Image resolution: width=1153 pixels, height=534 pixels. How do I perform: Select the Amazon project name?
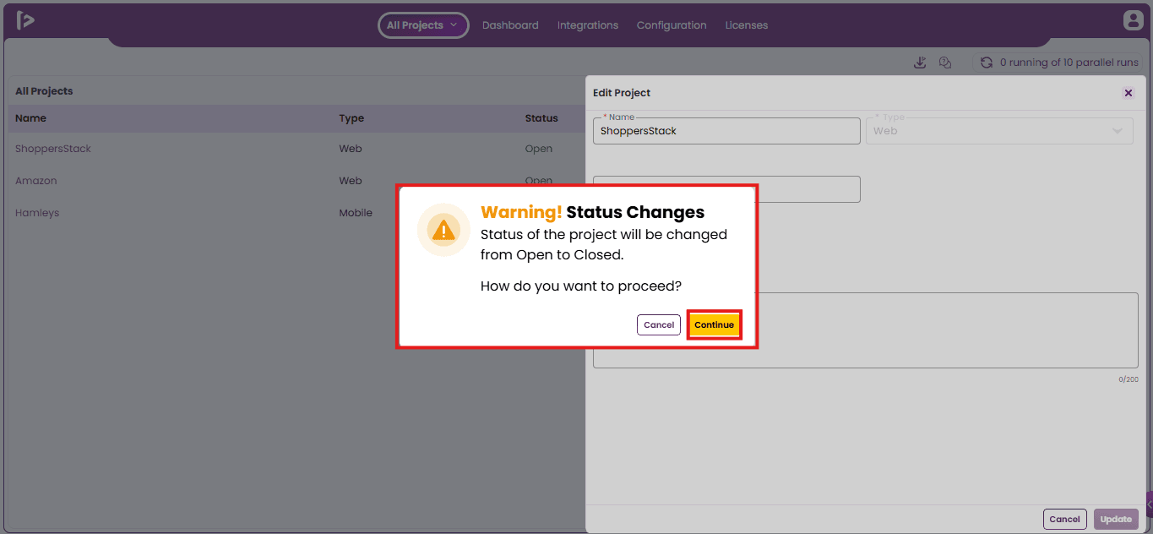click(x=36, y=181)
